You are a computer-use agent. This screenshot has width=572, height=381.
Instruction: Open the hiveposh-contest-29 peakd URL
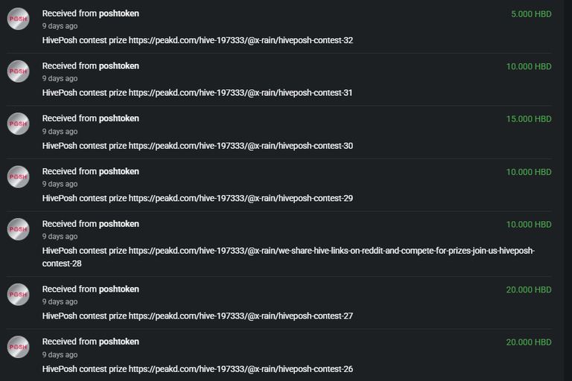click(x=241, y=199)
